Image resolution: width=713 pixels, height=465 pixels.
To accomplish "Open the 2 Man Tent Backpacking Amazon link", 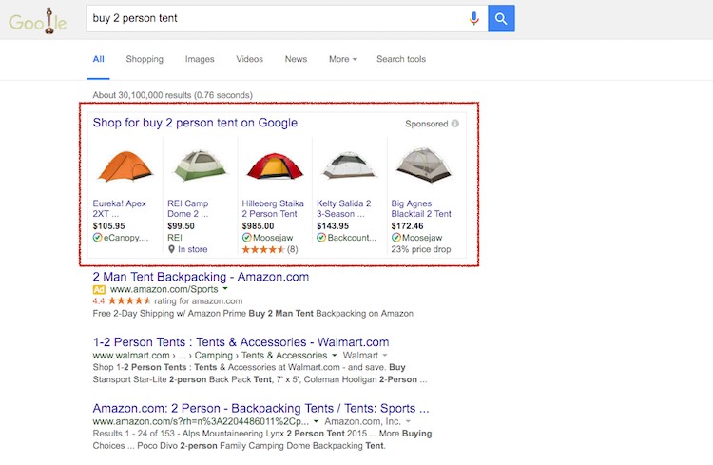I will [201, 277].
